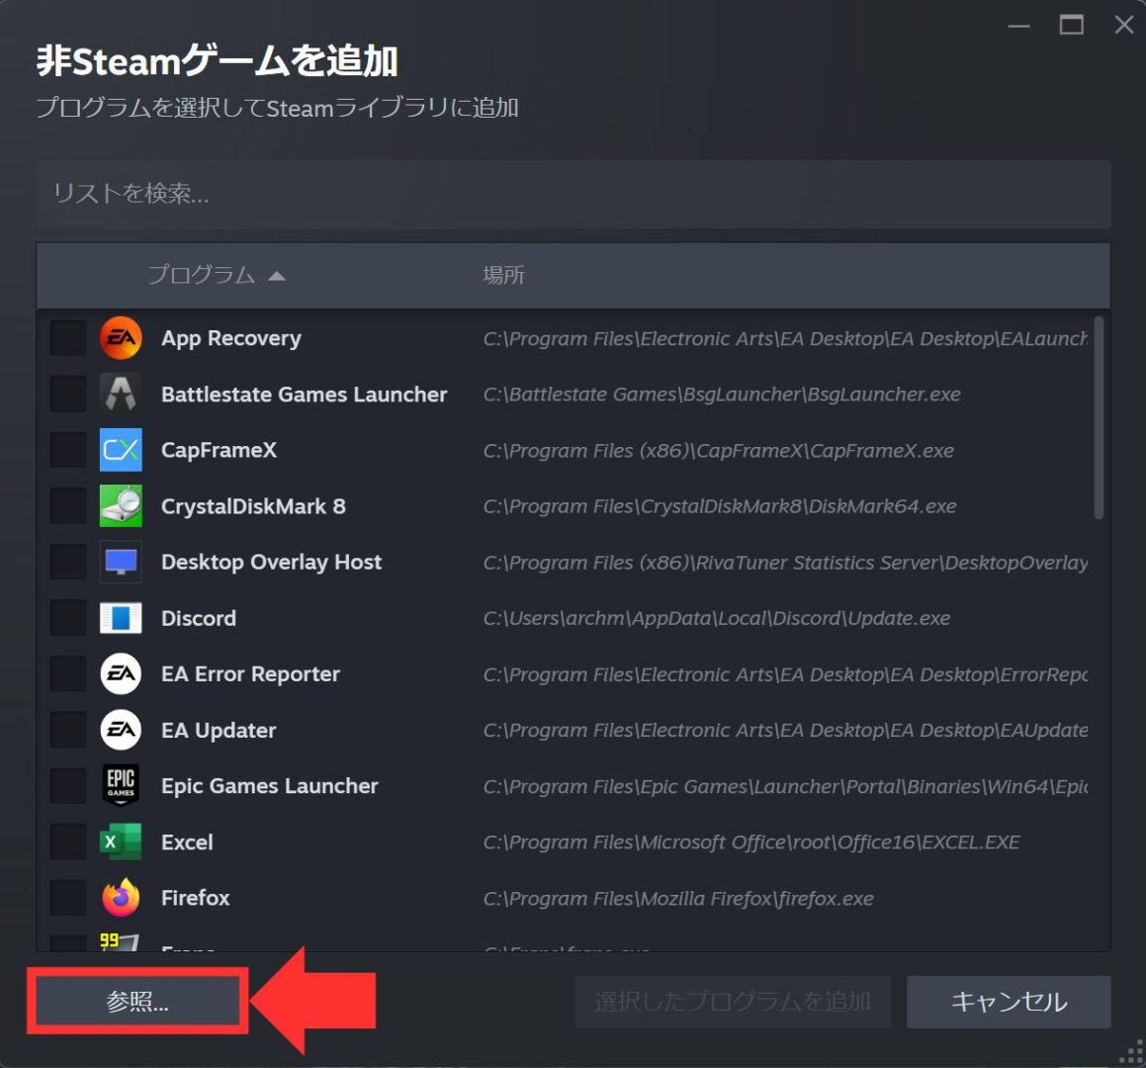Click the Epic Games Launcher icon

point(123,785)
